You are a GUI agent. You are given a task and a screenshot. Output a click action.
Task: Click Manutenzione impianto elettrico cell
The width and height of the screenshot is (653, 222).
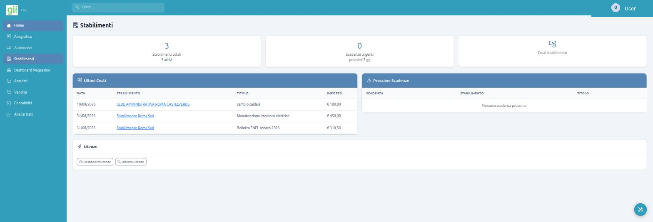[x=263, y=116]
